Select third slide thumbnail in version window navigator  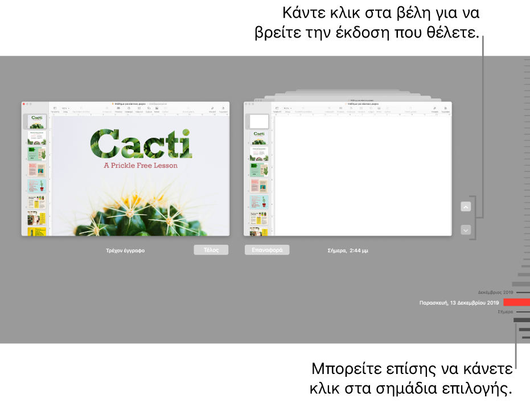(259, 154)
